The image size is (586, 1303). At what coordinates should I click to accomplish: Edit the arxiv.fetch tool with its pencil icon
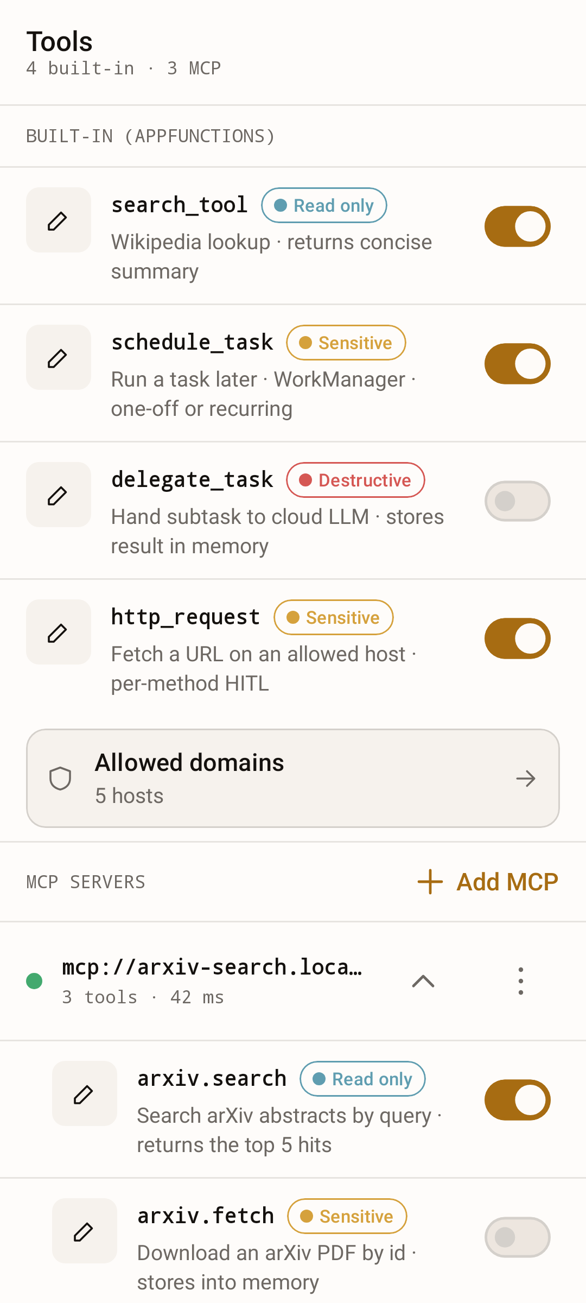pyautogui.click(x=85, y=1231)
